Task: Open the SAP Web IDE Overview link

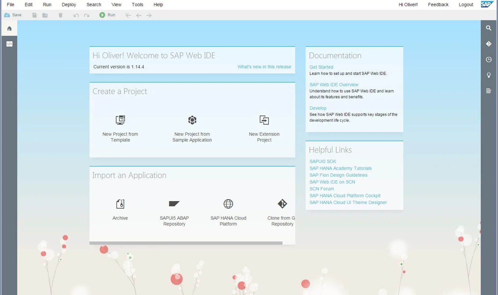Action: coord(334,85)
